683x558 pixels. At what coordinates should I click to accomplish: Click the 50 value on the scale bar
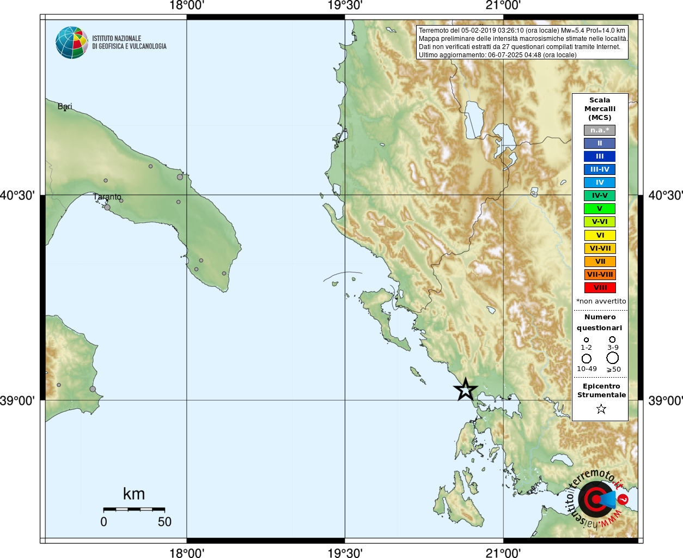164,521
